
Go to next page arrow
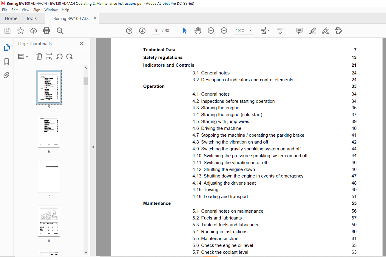click(x=142, y=31)
